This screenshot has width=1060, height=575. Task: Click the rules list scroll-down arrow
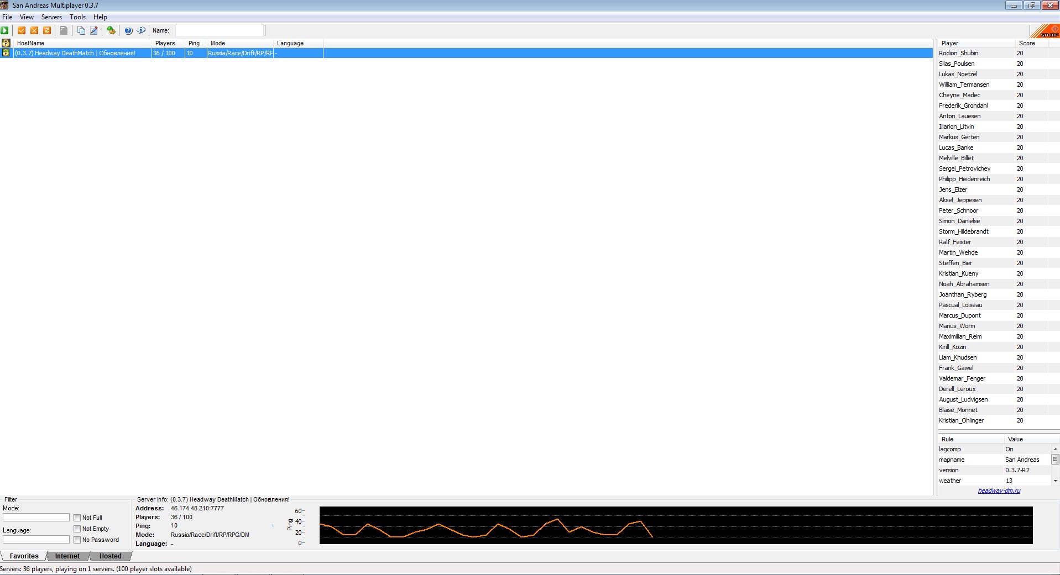tap(1056, 481)
